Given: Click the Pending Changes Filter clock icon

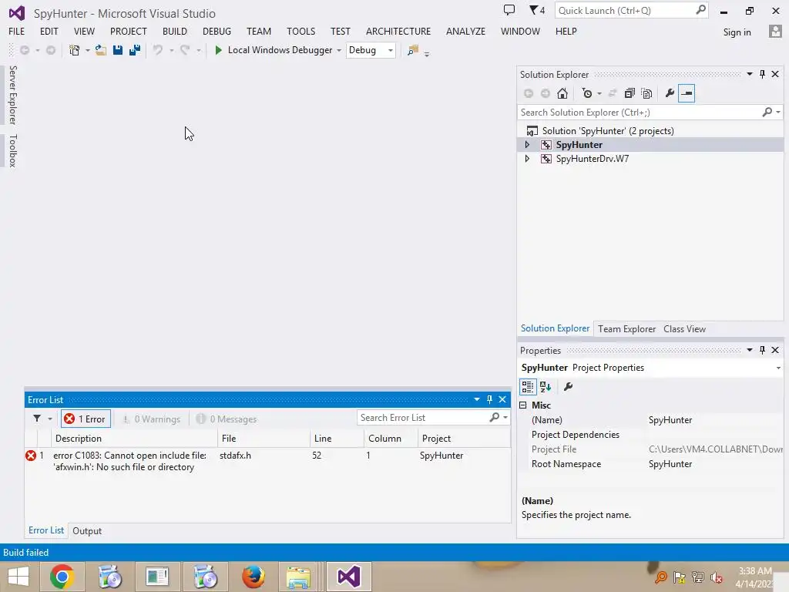Looking at the screenshot, I should tap(586, 93).
